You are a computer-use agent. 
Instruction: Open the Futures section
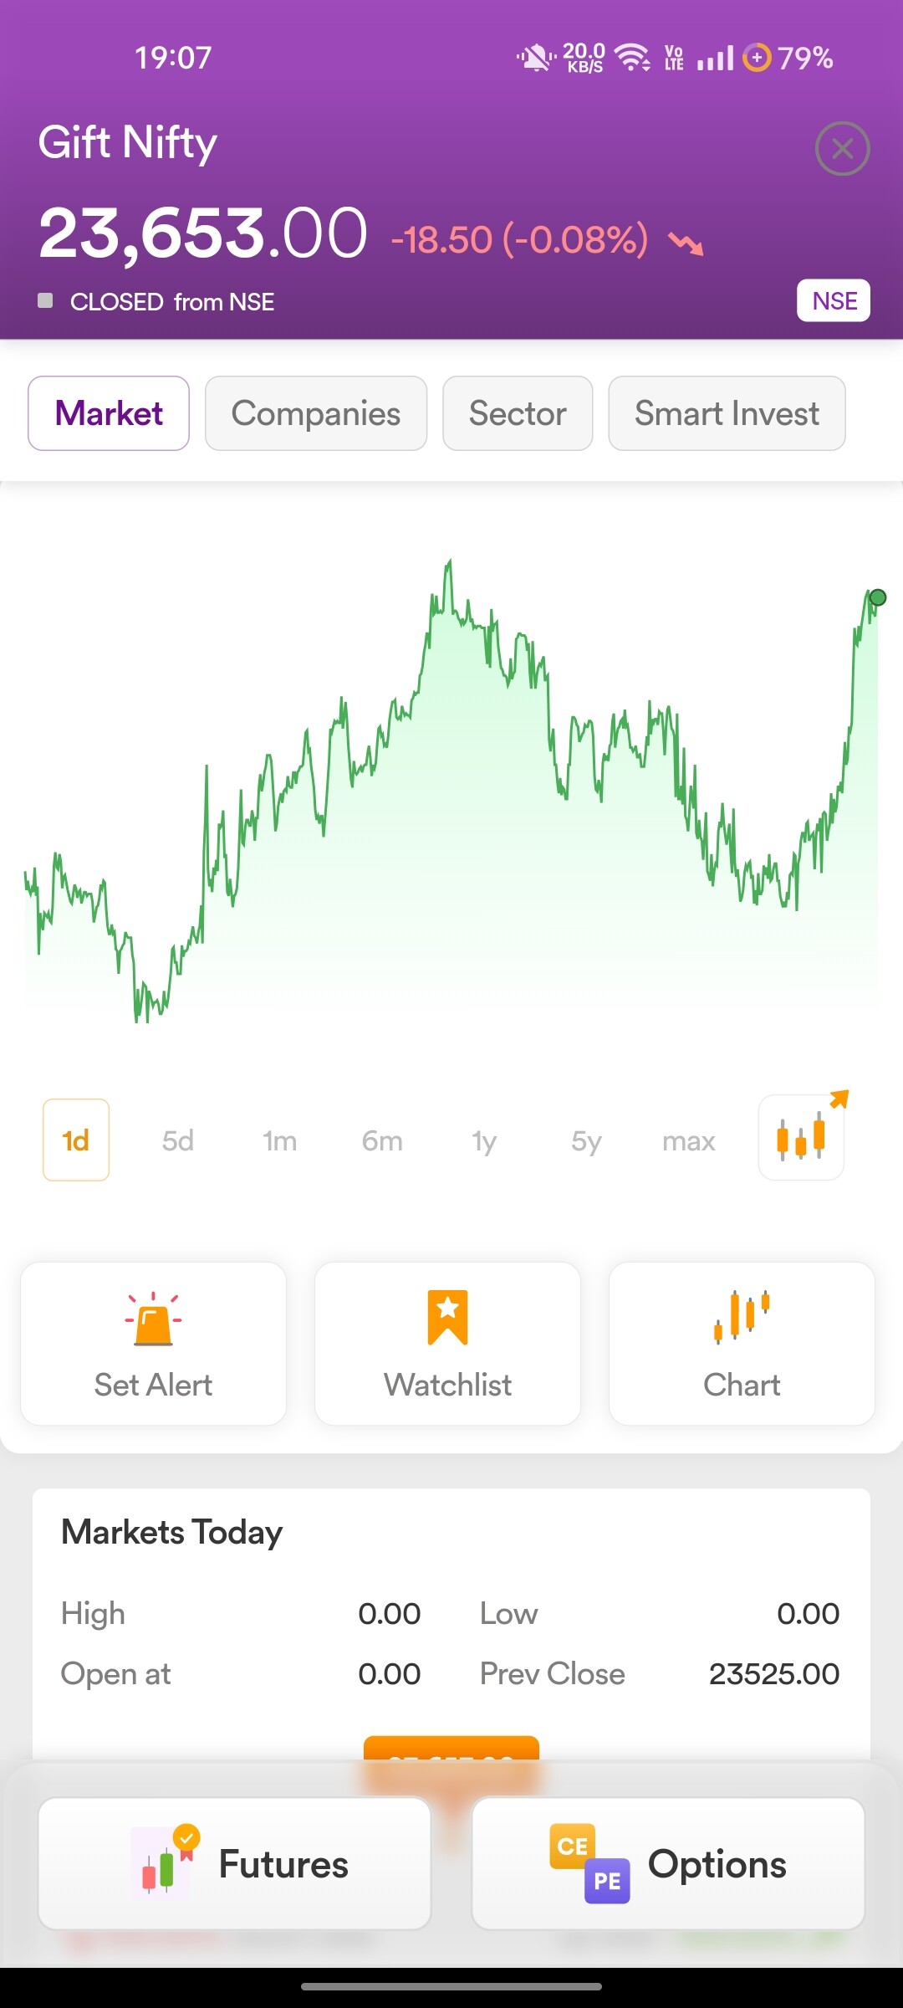(x=235, y=1863)
